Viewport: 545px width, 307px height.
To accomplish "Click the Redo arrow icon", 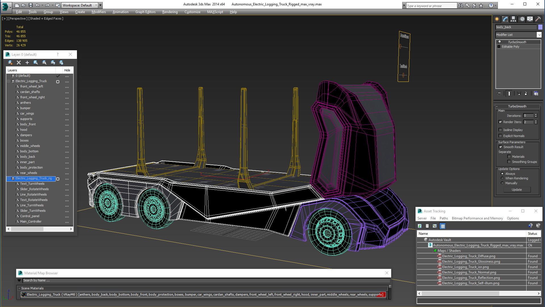I will pyautogui.click(x=47, y=5).
